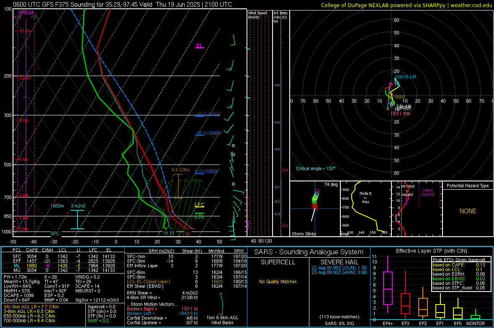The height and width of the screenshot is (328, 494).
Task: Click the Storm Slinky panel label
Action: 304,234
